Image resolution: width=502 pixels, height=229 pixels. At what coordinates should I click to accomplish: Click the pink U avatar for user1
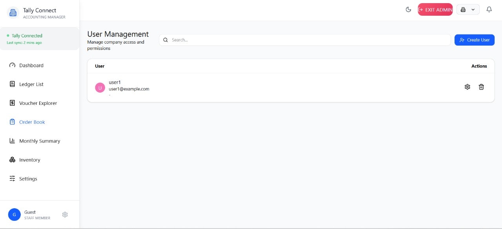click(x=100, y=88)
